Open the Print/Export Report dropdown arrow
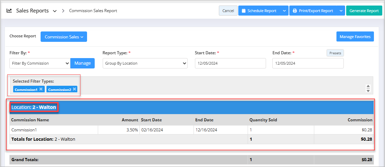The width and height of the screenshot is (385, 167). [341, 11]
